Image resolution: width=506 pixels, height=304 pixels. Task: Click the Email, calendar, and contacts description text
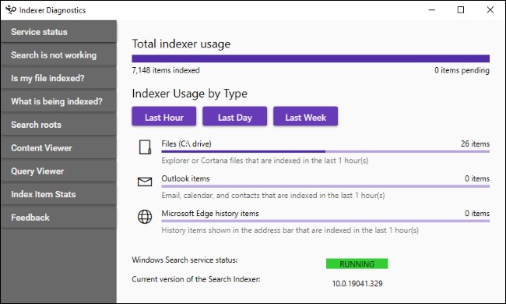[x=273, y=196]
